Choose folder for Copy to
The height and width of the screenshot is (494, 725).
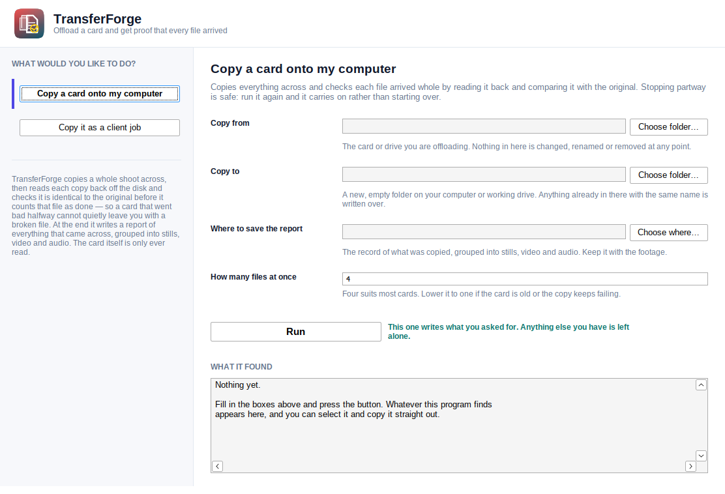click(668, 175)
